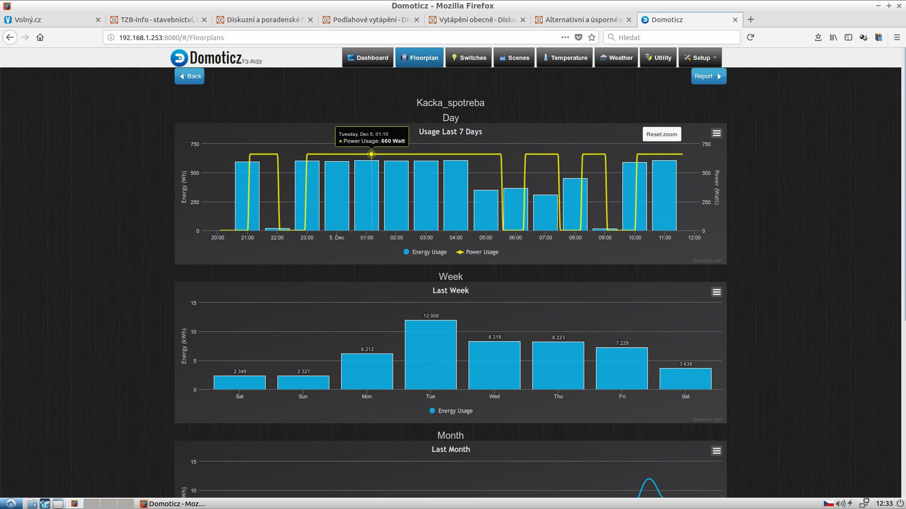906x509 pixels.
Task: Open the Firefox hamburger menu
Action: point(897,37)
